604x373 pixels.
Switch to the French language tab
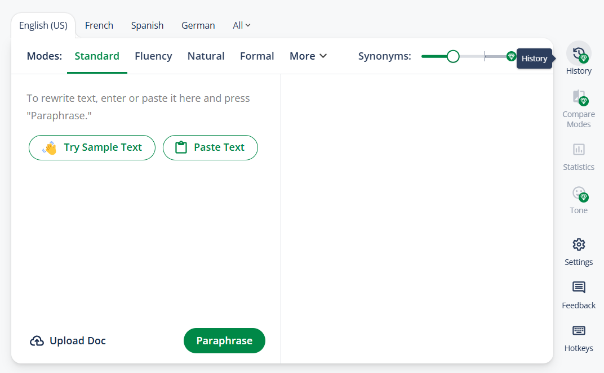(99, 25)
